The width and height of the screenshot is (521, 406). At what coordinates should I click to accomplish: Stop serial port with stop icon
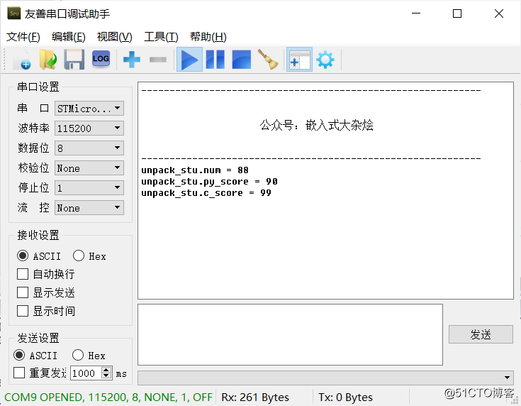point(241,60)
